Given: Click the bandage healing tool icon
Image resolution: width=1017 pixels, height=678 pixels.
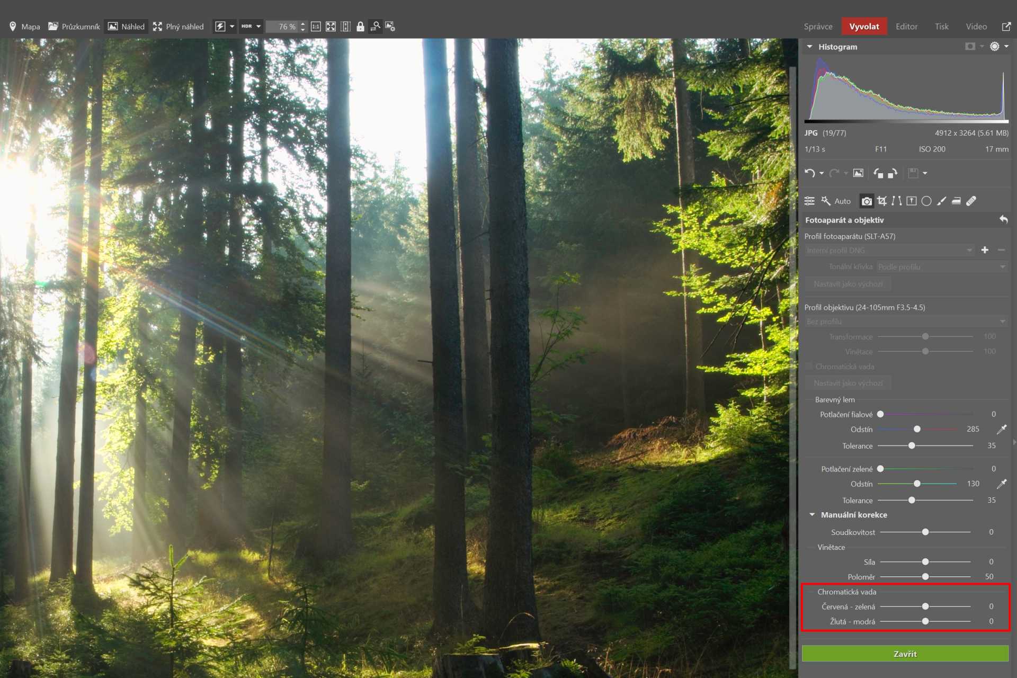Looking at the screenshot, I should [971, 201].
